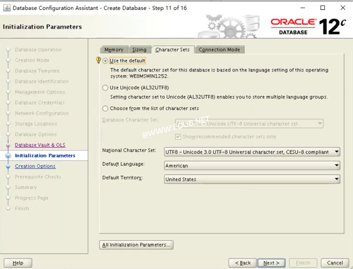Click the Database Operation step label

click(x=38, y=50)
